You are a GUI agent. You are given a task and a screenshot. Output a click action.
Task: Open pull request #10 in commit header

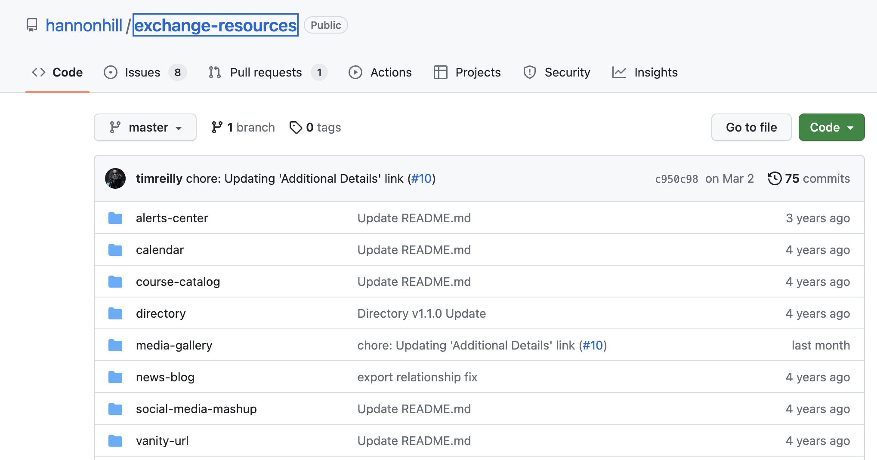point(421,178)
